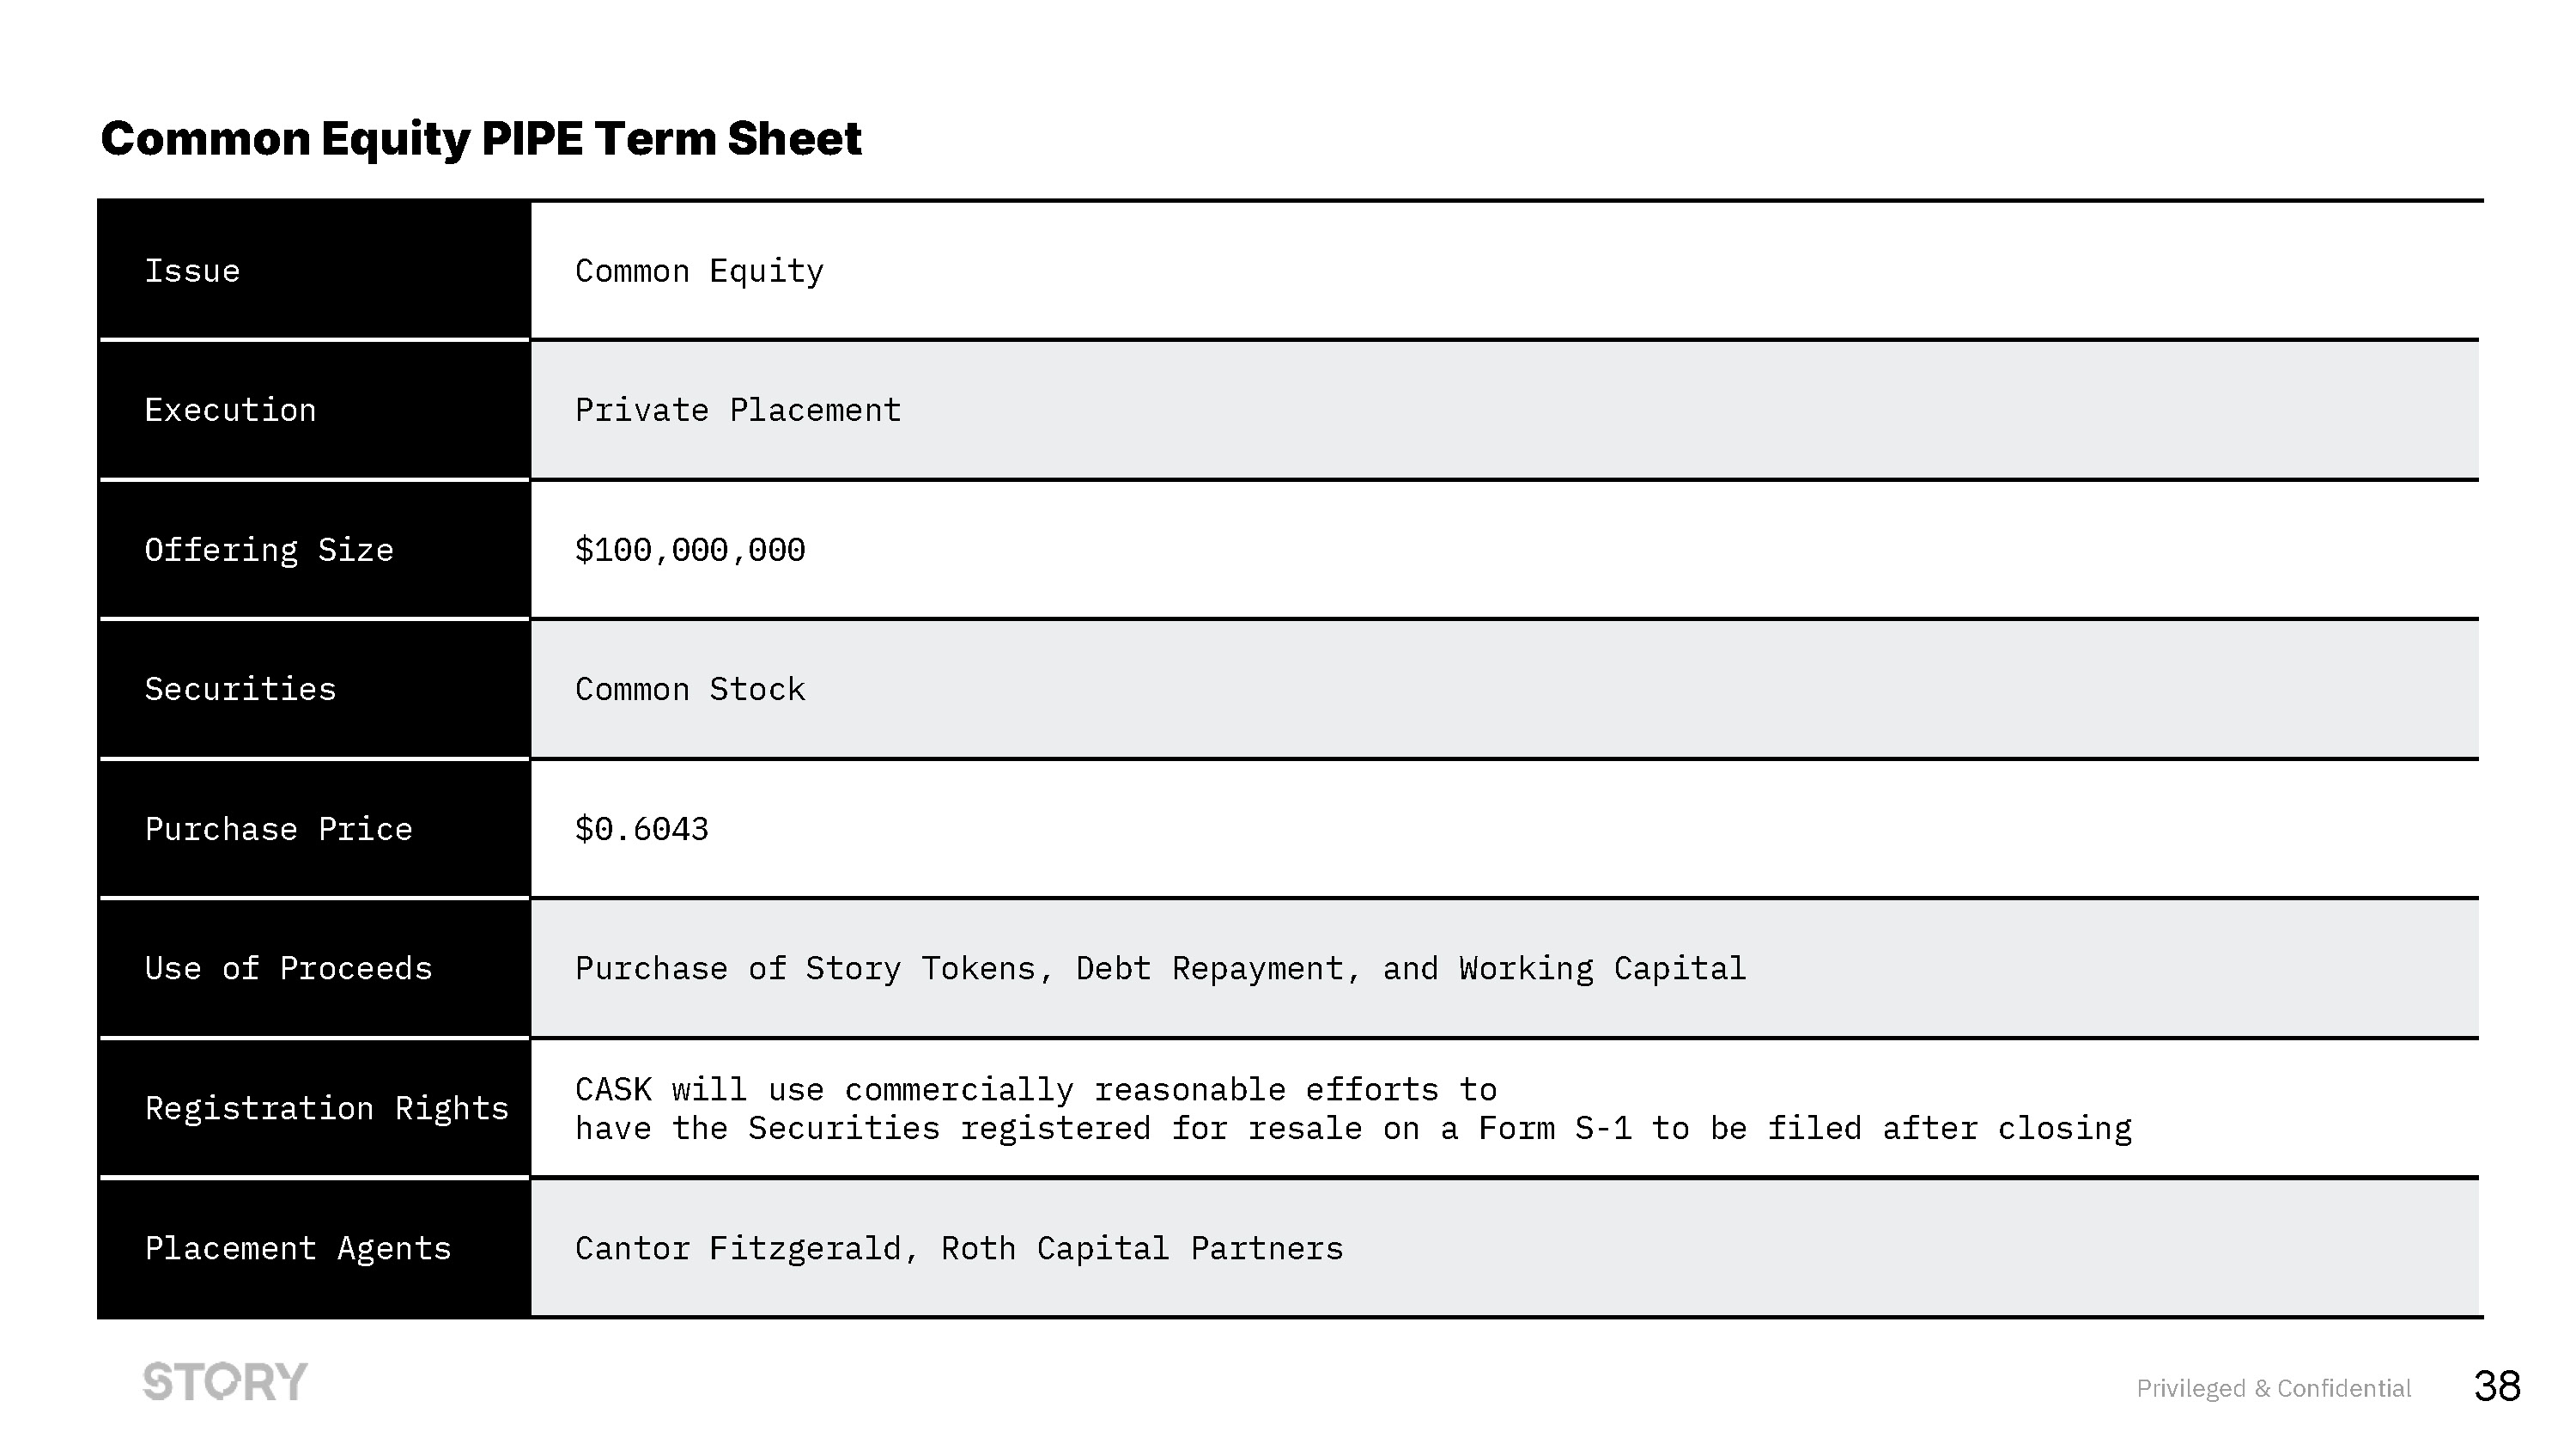Click the Privileged & Confidential footer text
This screenshot has height=1450, width=2576.
2273,1388
